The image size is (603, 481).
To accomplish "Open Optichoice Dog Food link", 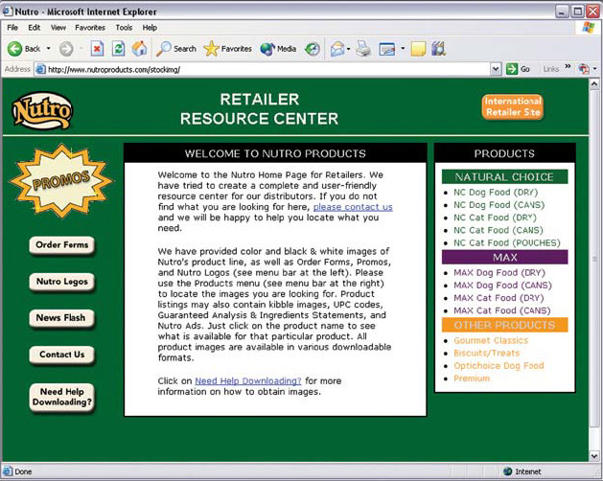I will tap(499, 366).
